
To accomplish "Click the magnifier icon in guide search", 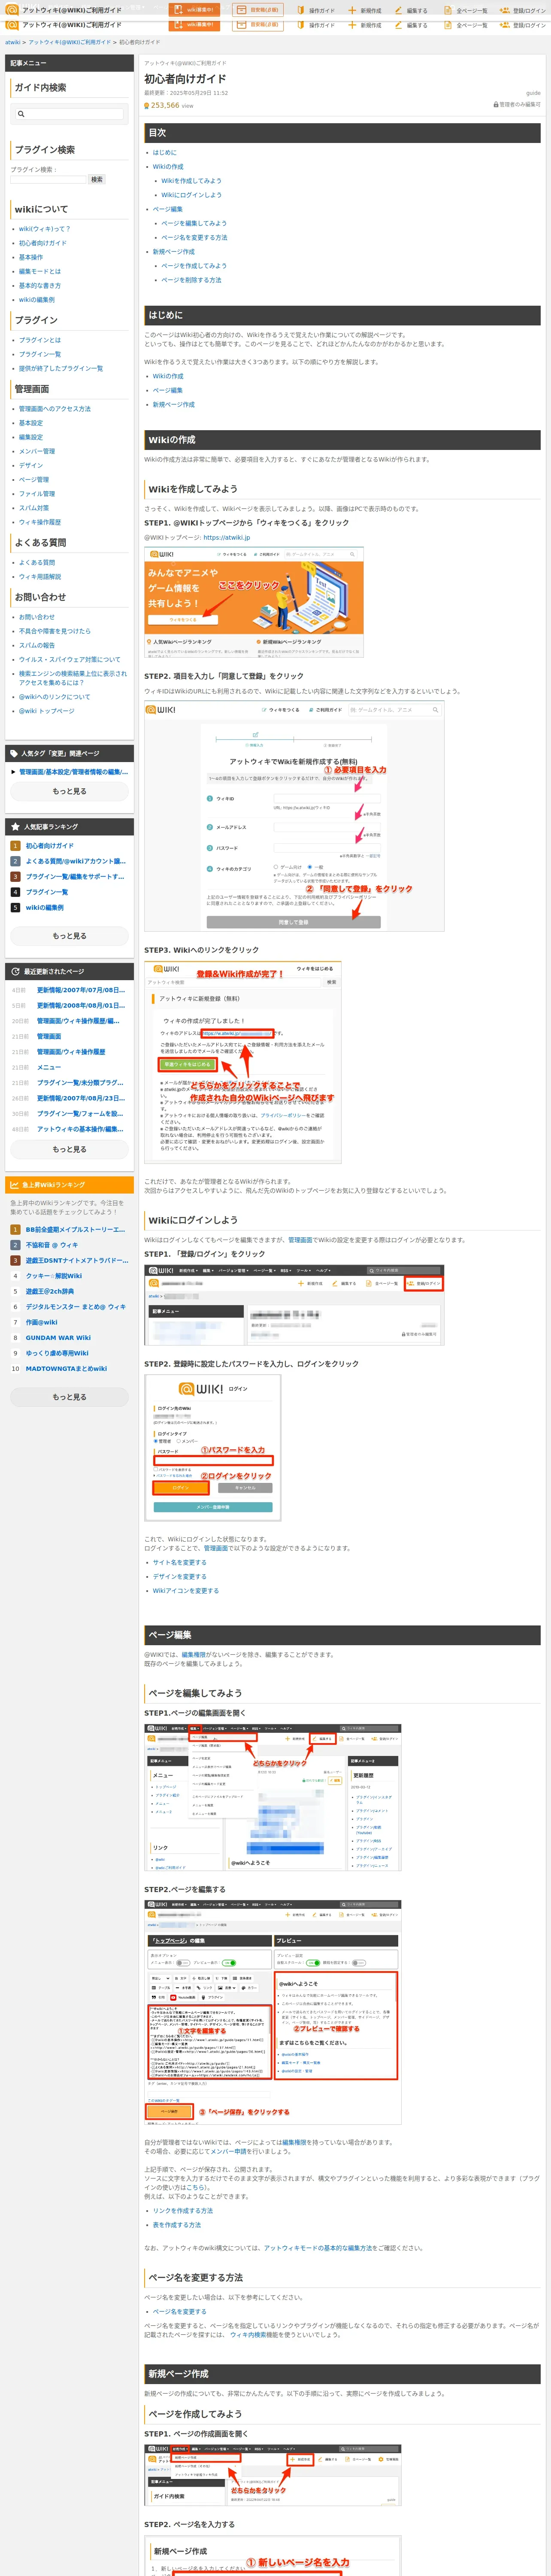I will coord(21,114).
